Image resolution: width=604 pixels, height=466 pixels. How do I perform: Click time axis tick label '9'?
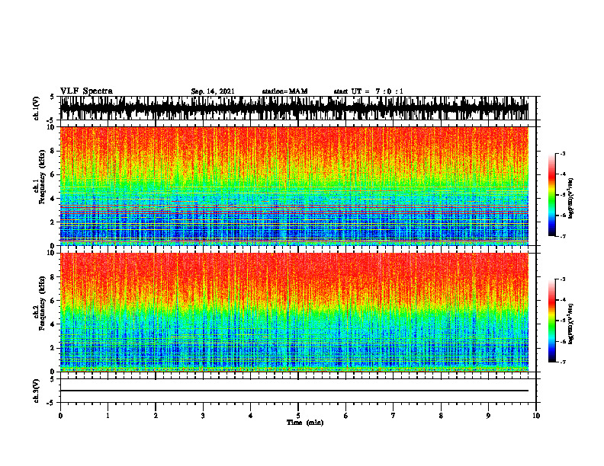(488, 416)
